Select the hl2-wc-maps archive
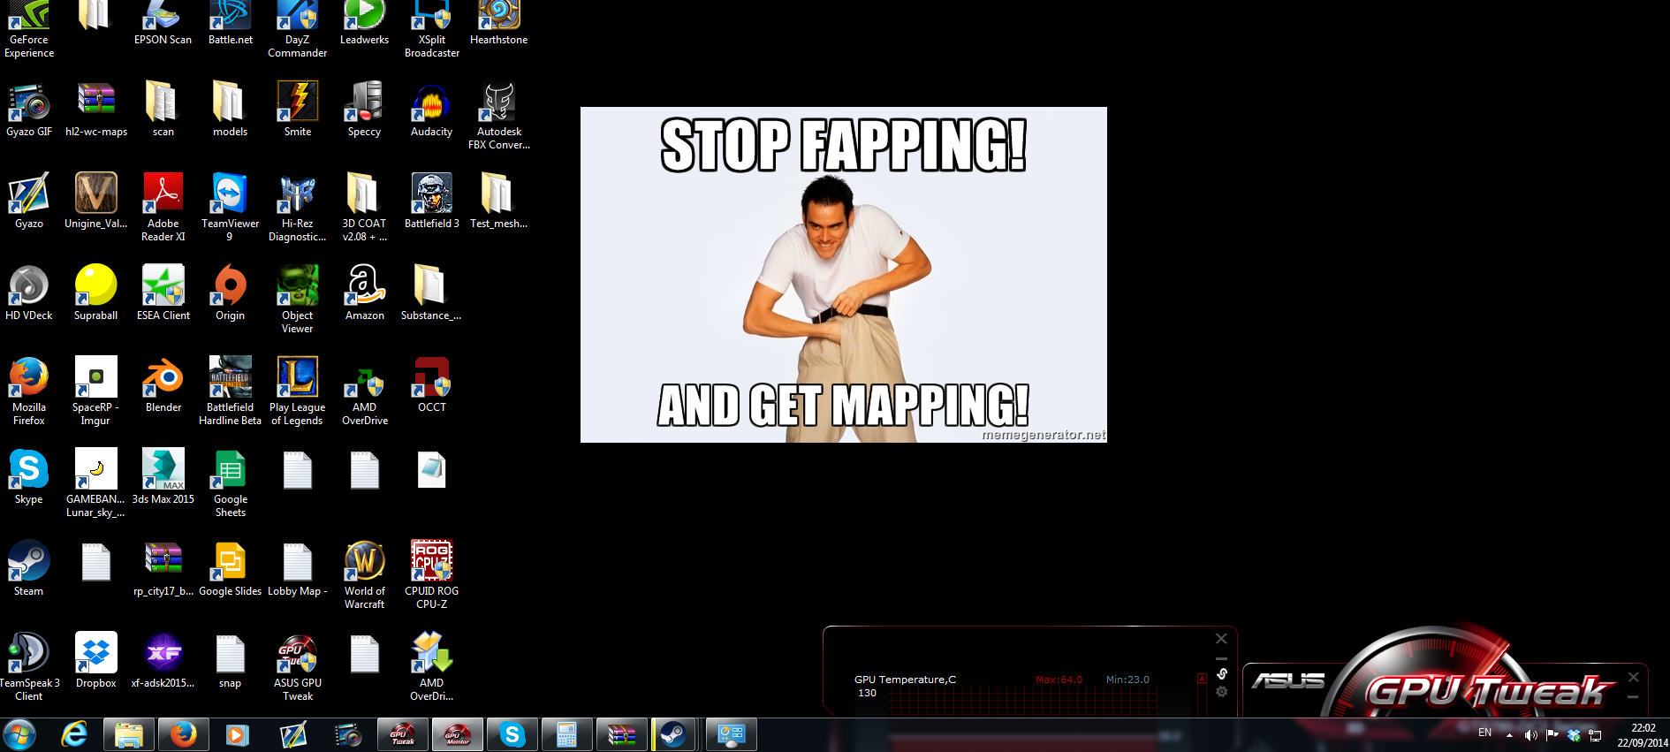 tap(96, 110)
